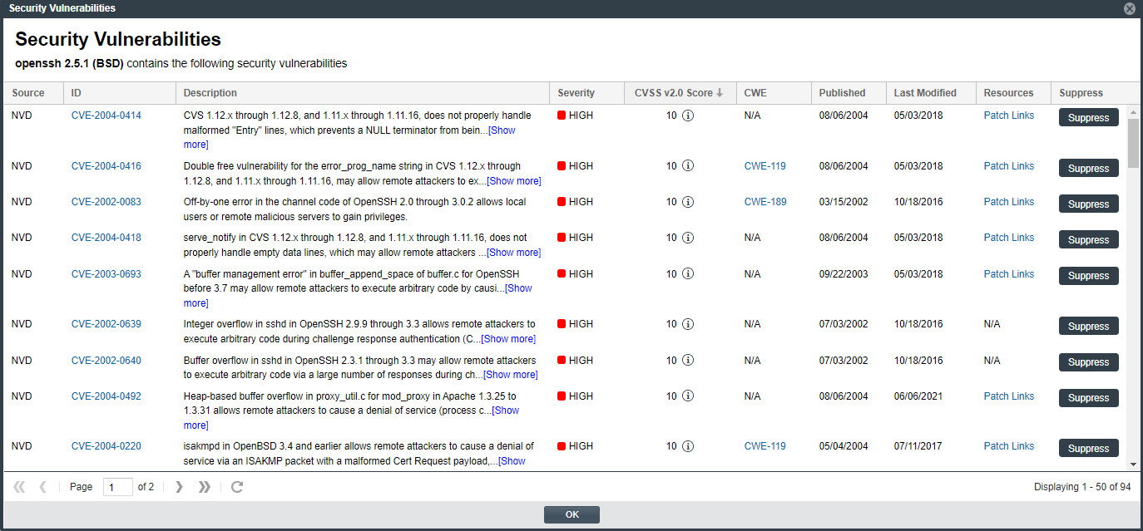
Task: Sort by ID column header
Action: click(x=120, y=93)
